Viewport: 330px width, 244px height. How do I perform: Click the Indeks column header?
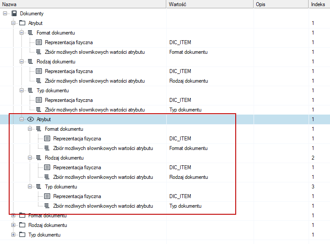[x=320, y=4]
